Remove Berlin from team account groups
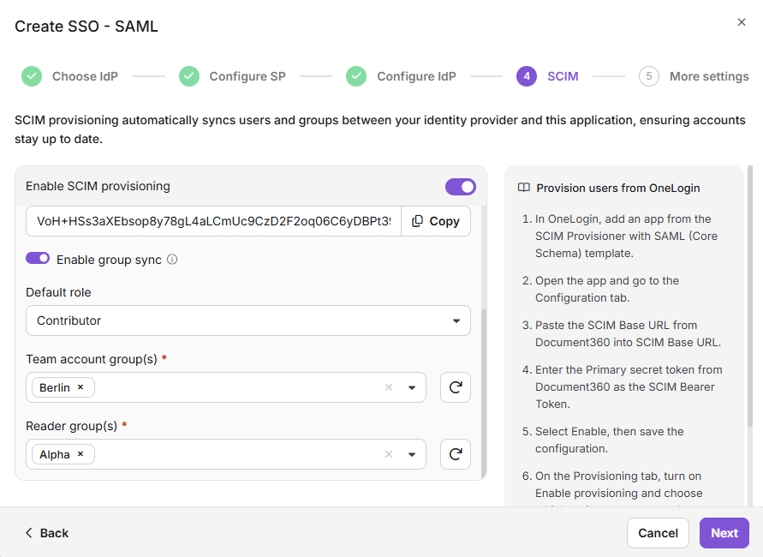This screenshot has width=763, height=557. click(x=80, y=387)
